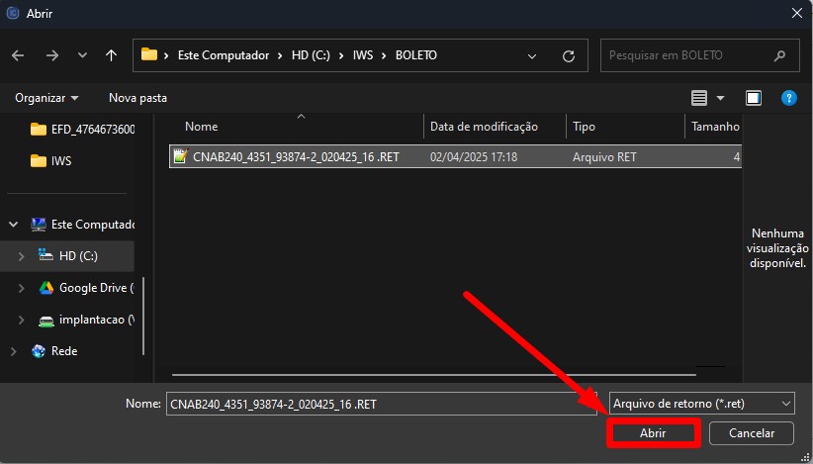Image resolution: width=813 pixels, height=464 pixels.
Task: Toggle the preview pane icon
Action: tap(754, 98)
